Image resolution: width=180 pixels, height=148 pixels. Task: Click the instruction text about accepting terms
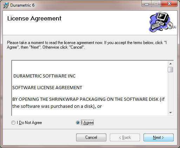87,45
